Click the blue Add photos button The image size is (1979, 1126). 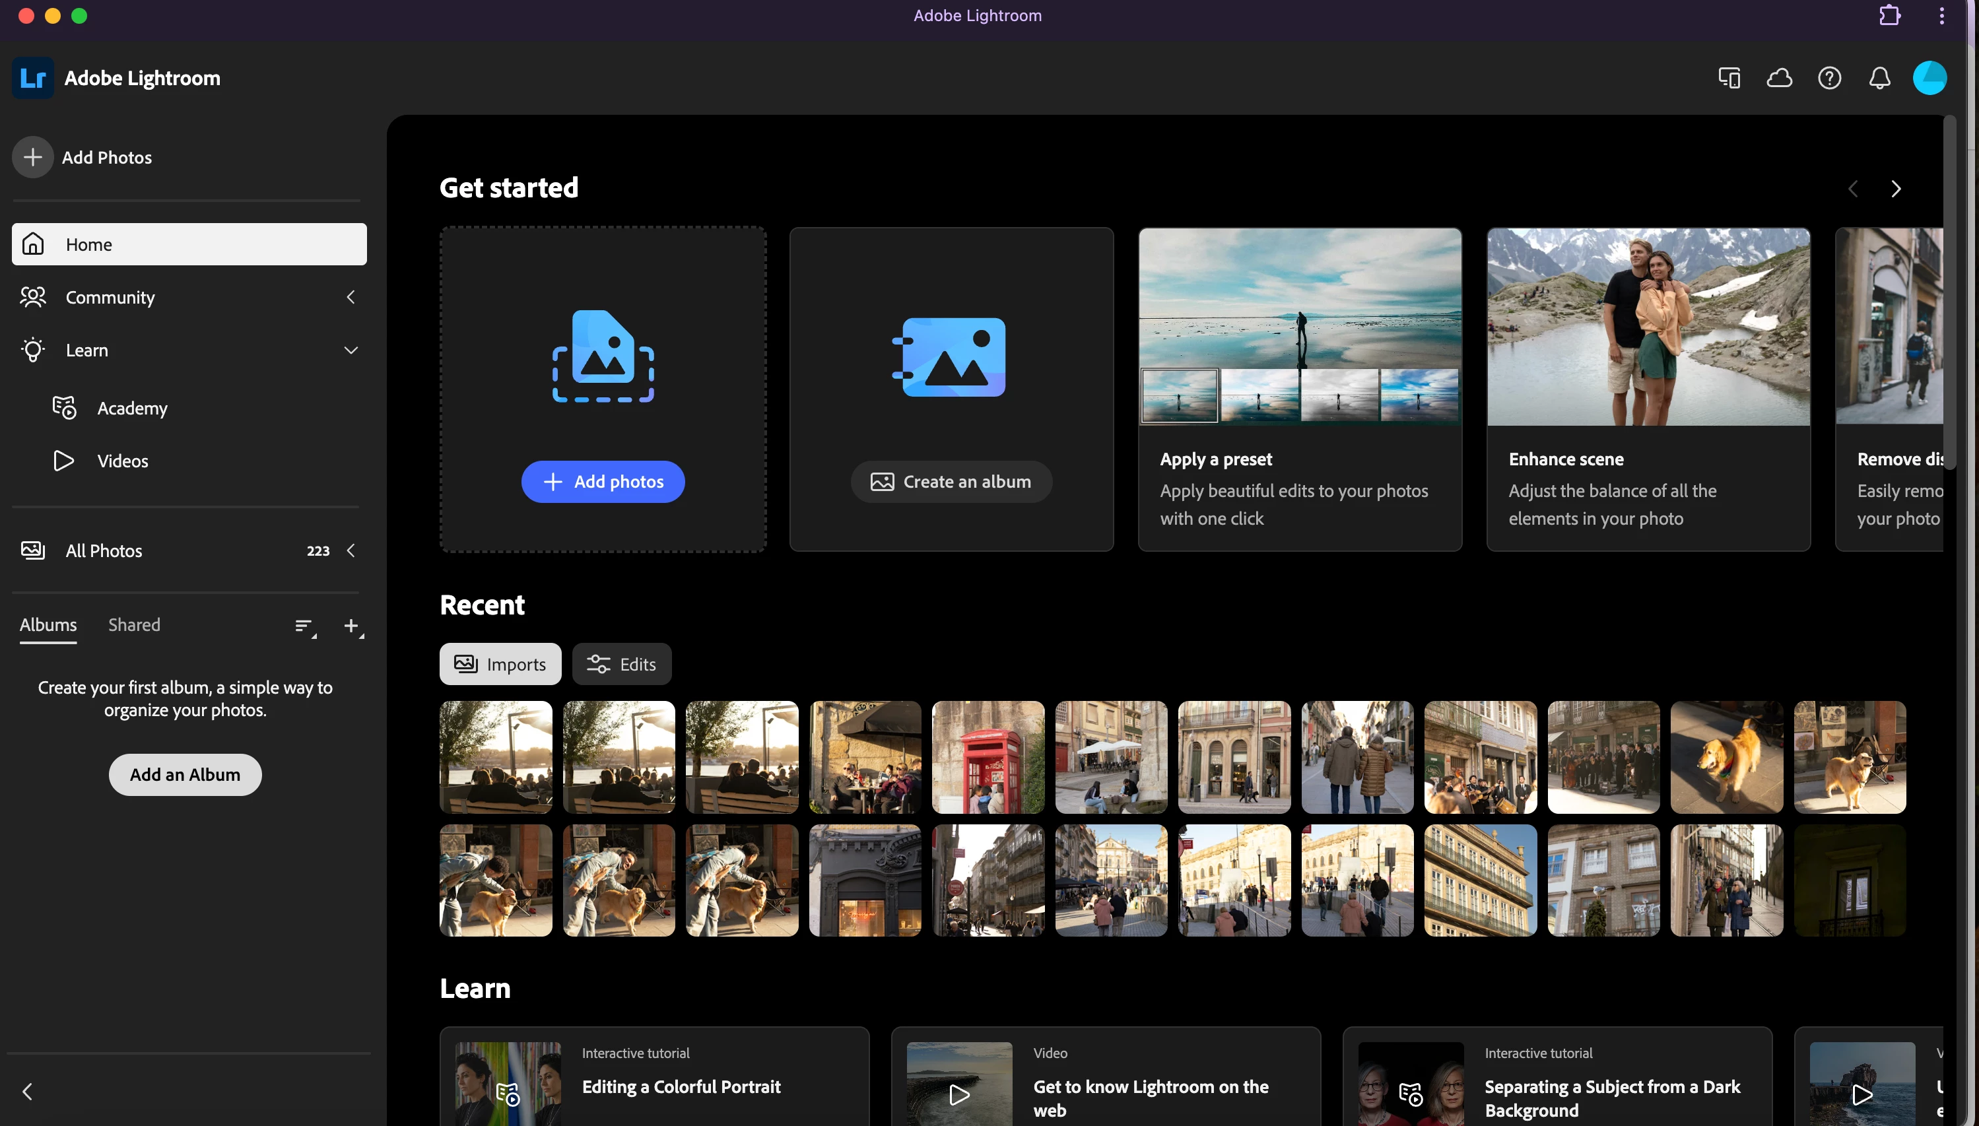[x=603, y=482]
